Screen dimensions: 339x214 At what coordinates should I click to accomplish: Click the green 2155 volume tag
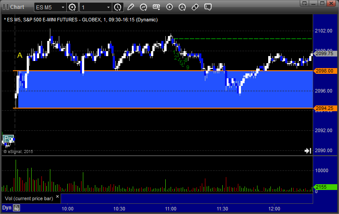click(325, 187)
